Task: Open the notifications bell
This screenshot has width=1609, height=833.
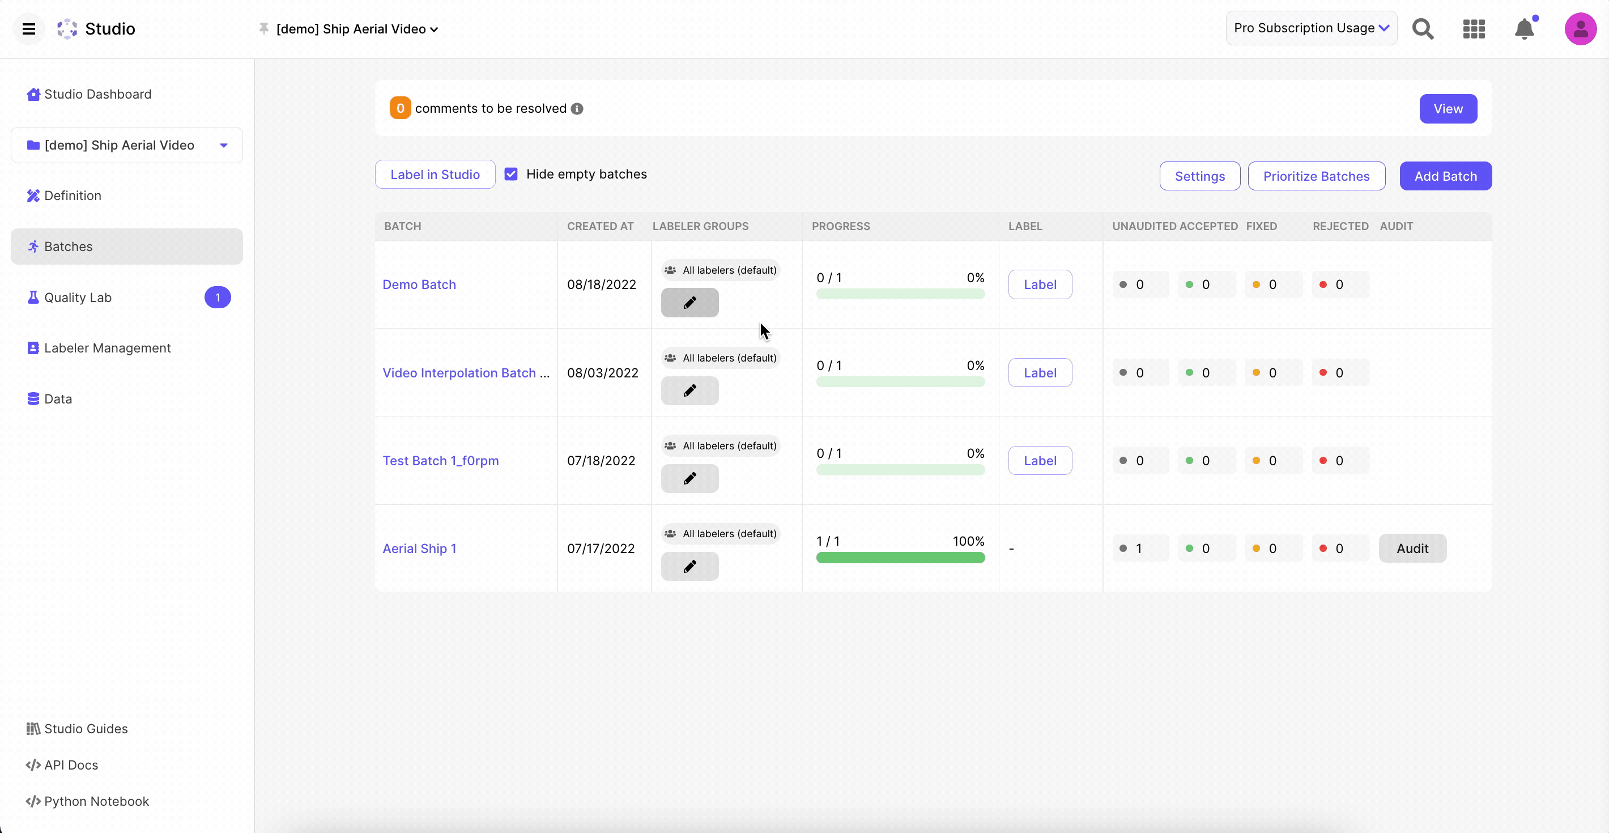Action: click(x=1524, y=29)
